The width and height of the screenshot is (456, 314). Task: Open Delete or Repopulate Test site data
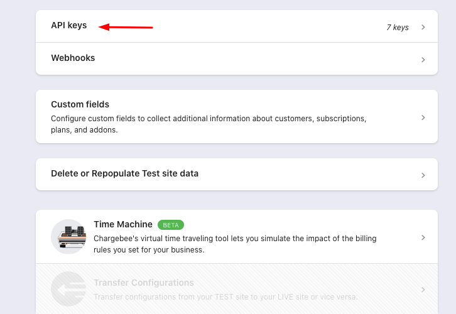coord(124,173)
